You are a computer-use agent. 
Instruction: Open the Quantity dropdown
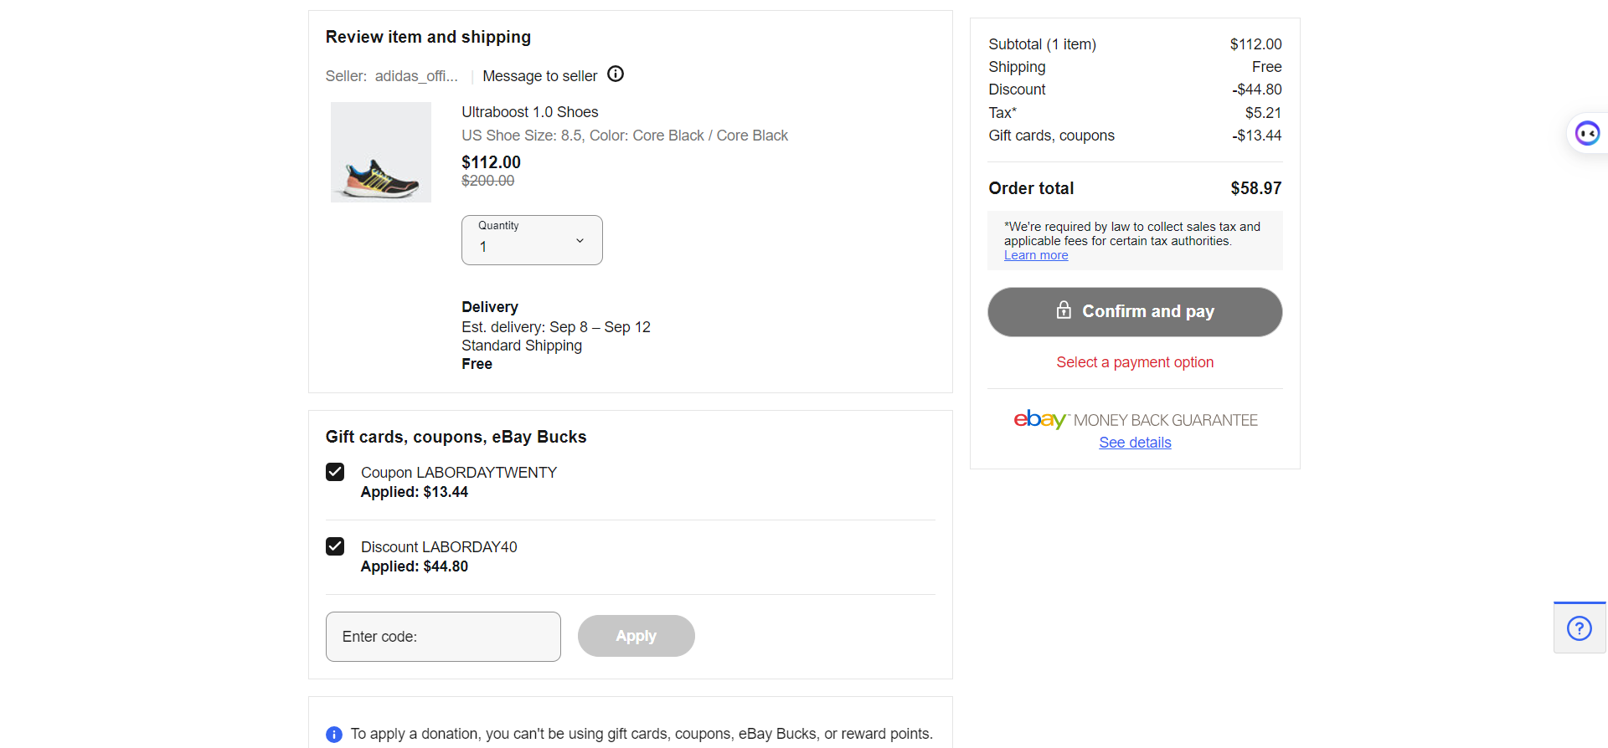(532, 240)
